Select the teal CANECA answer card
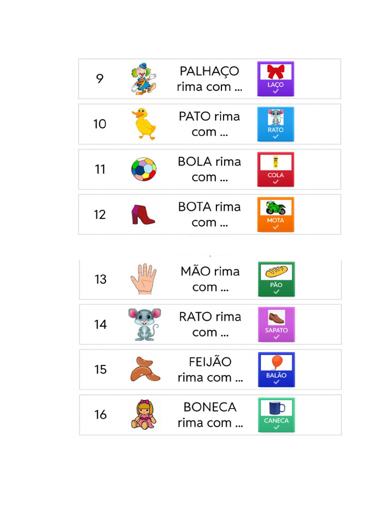 click(x=276, y=414)
